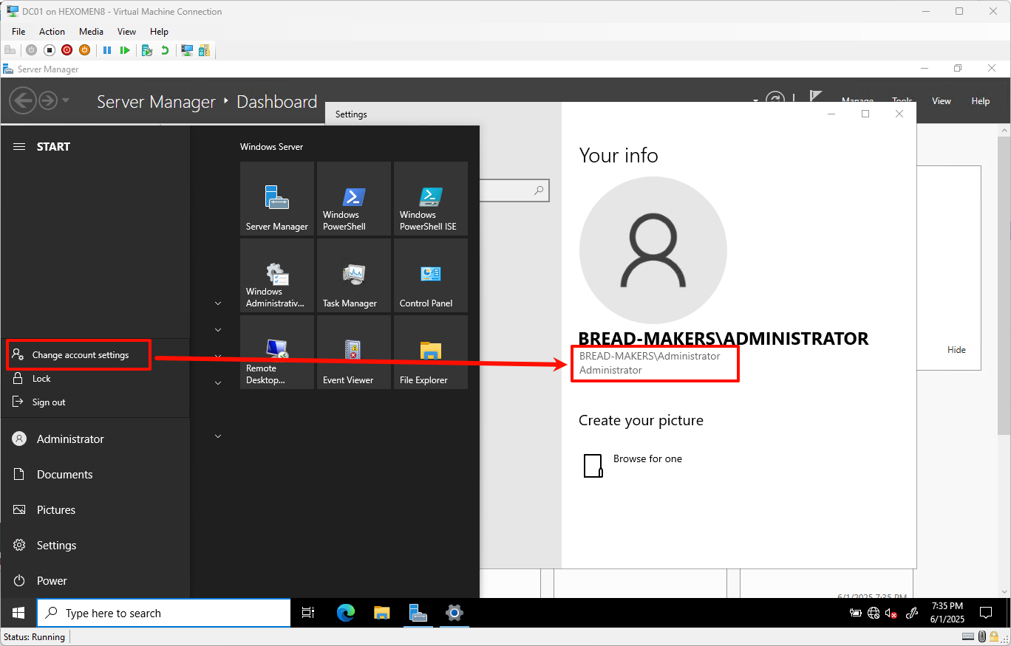Viewport: 1011px width, 646px height.
Task: Click the battery power tray icon
Action: 856,613
